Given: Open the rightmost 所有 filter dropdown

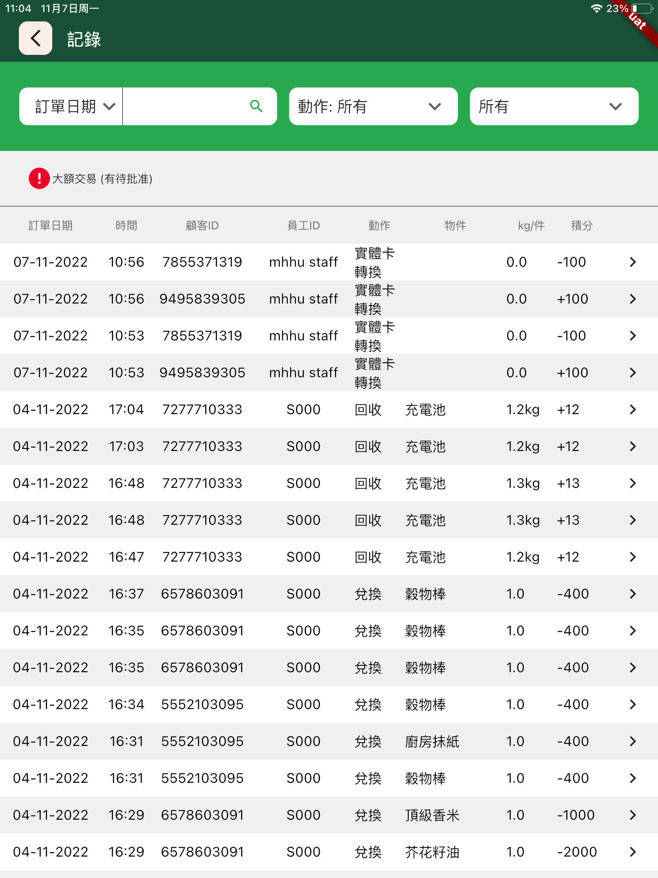Looking at the screenshot, I should click(553, 106).
